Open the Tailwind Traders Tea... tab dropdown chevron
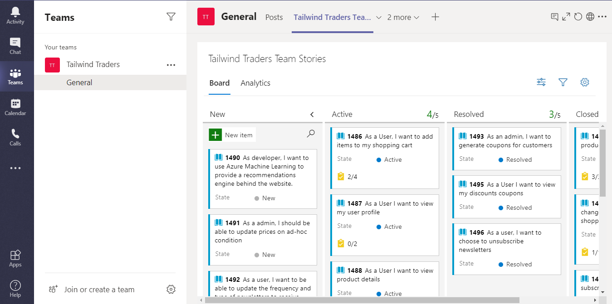Viewport: 612px width, 304px height. [x=379, y=18]
